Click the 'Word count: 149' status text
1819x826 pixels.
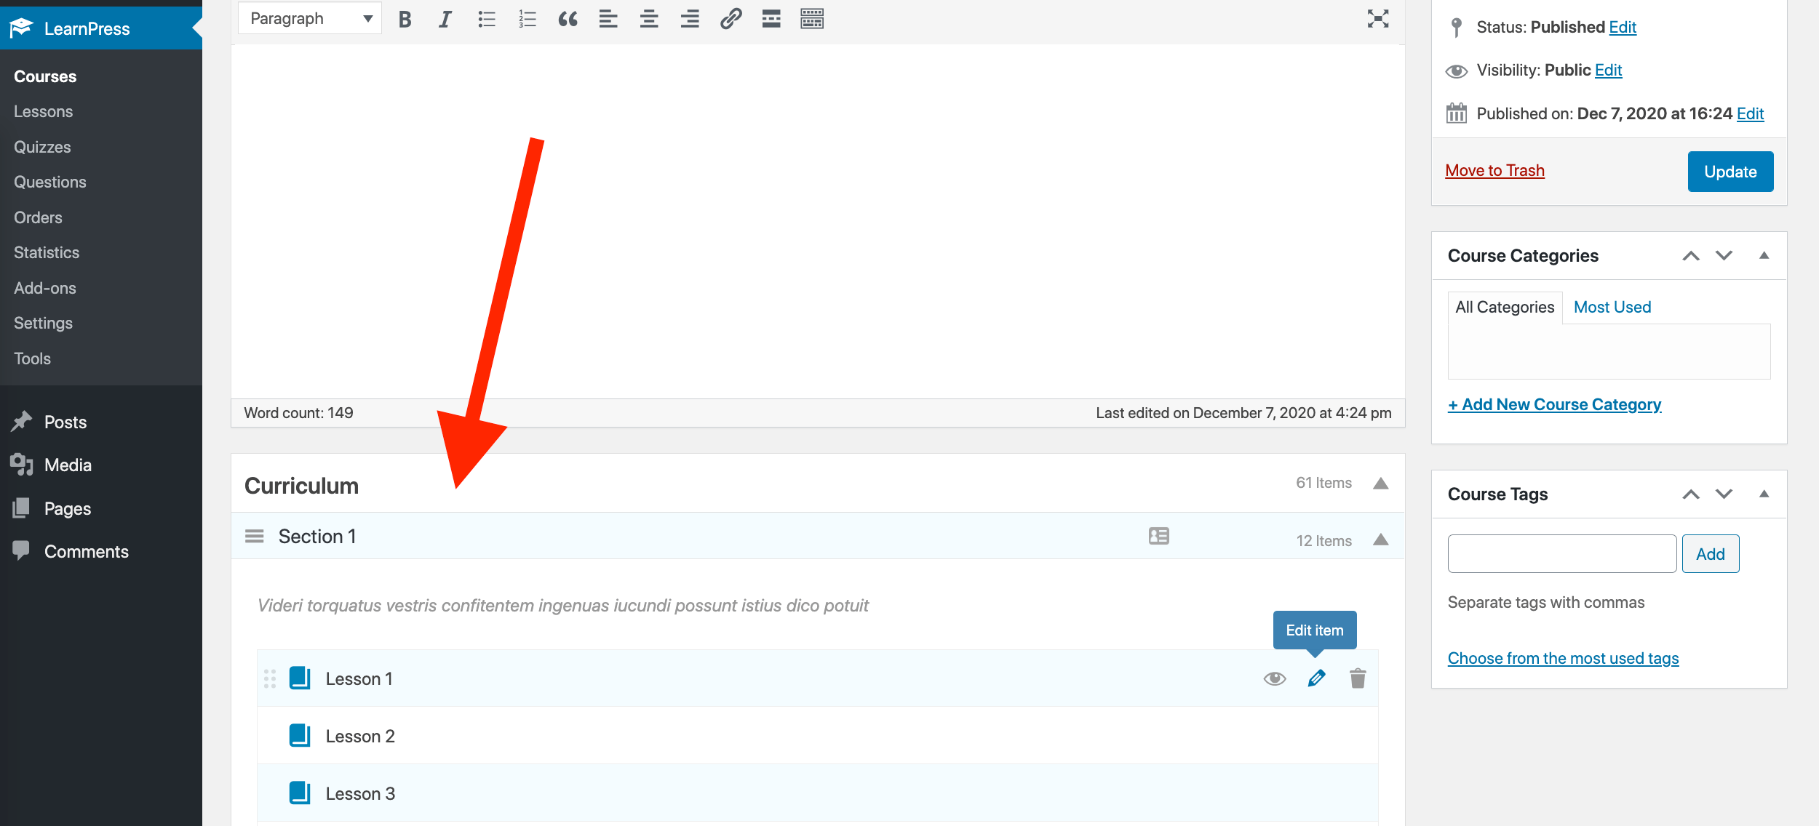[x=298, y=412]
